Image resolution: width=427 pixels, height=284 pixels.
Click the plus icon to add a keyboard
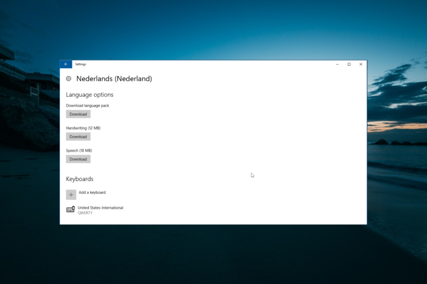71,195
